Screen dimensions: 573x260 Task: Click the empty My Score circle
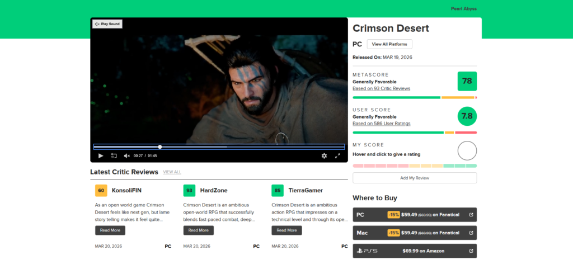point(467,150)
